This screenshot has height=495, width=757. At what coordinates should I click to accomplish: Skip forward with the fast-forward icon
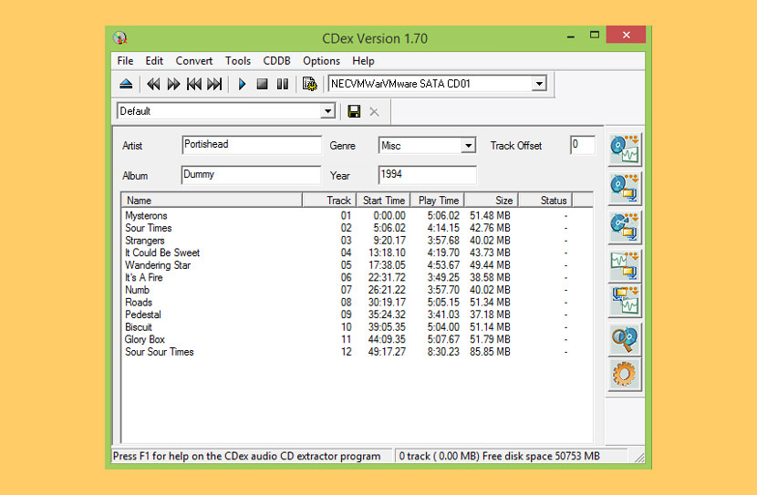pos(173,84)
